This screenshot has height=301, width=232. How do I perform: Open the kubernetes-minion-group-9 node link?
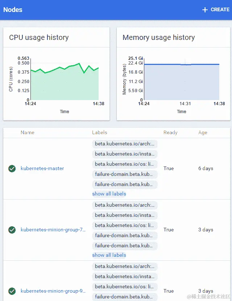[53, 291]
